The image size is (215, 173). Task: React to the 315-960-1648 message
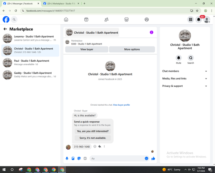(95, 146)
